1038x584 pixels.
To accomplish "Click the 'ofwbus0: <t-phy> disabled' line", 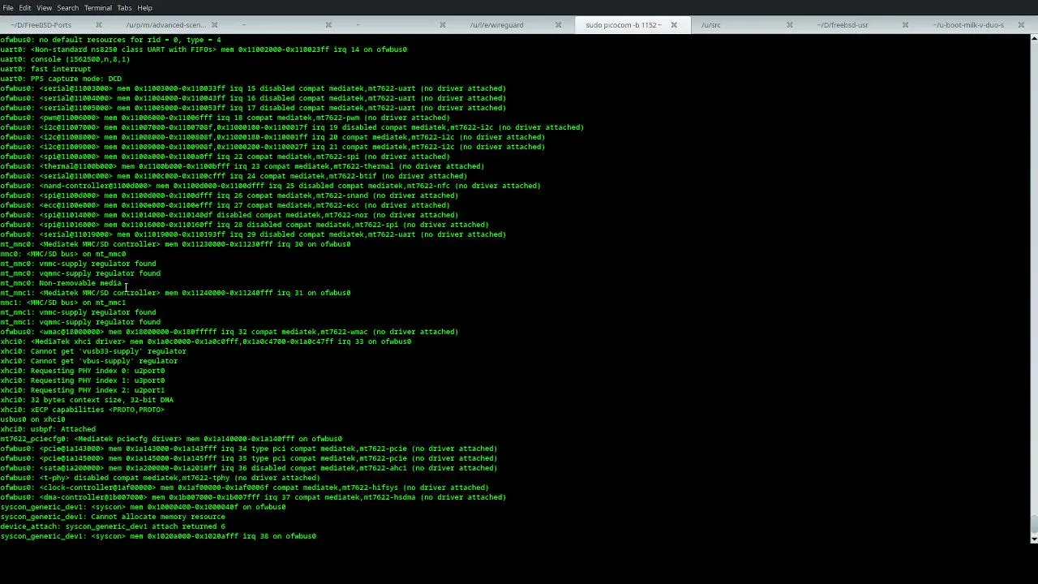I will point(160,478).
